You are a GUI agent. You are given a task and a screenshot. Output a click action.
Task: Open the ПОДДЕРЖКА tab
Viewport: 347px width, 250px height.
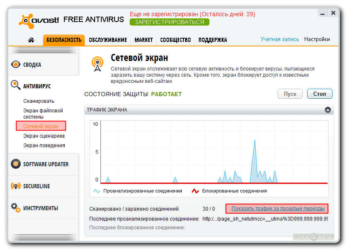point(213,40)
